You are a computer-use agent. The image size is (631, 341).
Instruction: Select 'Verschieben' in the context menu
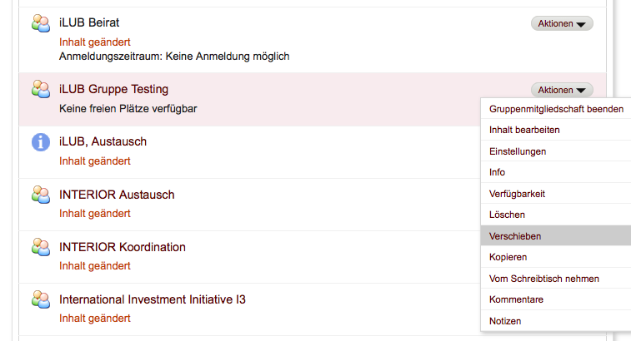point(515,236)
